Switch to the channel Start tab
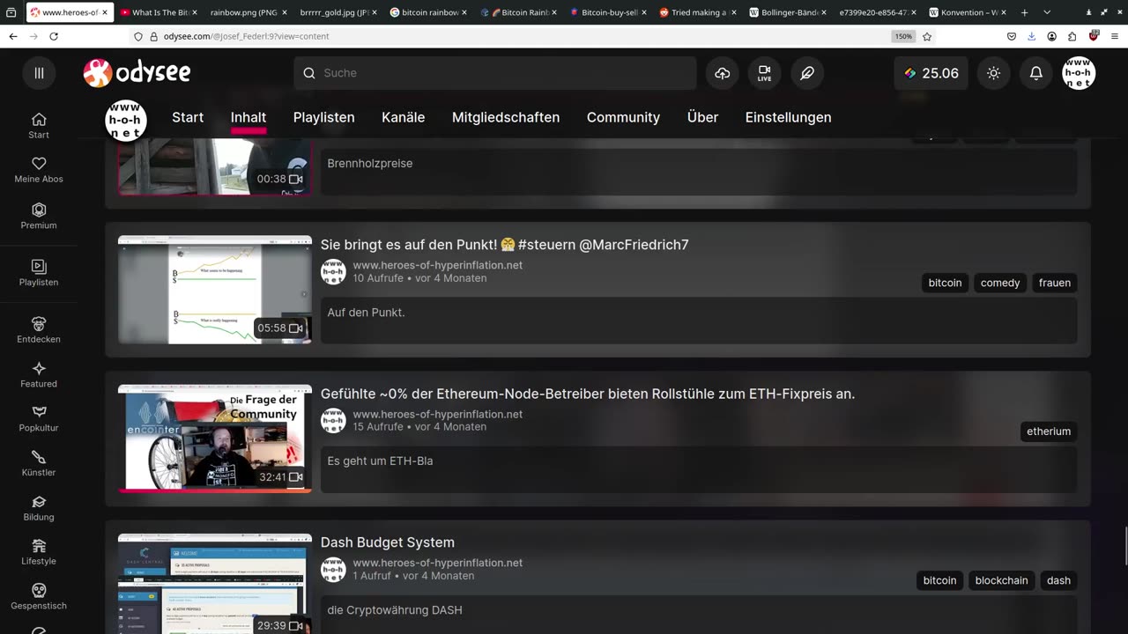 pos(188,117)
